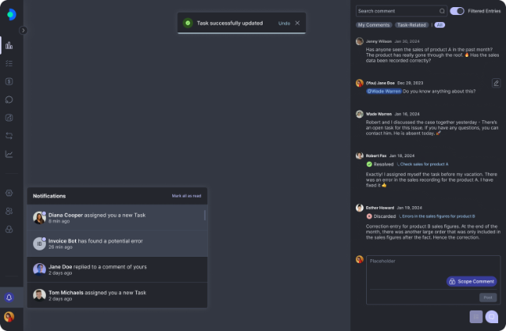This screenshot has height=331, width=506.
Task: Click the Scope Comment button
Action: [x=472, y=281]
